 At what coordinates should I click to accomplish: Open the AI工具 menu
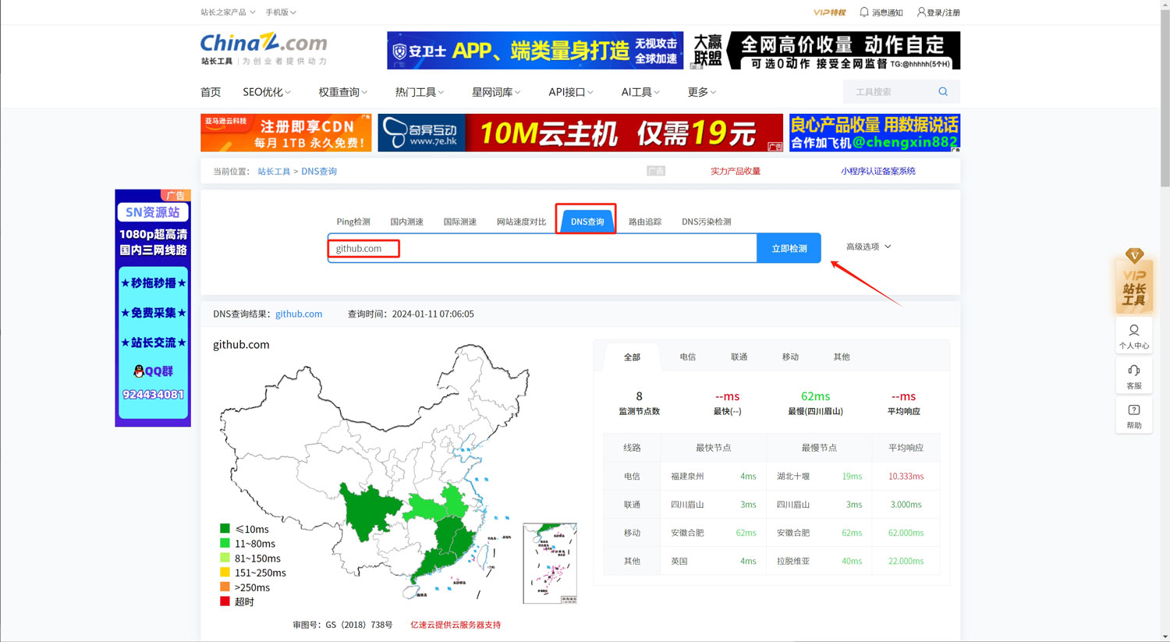tap(640, 92)
